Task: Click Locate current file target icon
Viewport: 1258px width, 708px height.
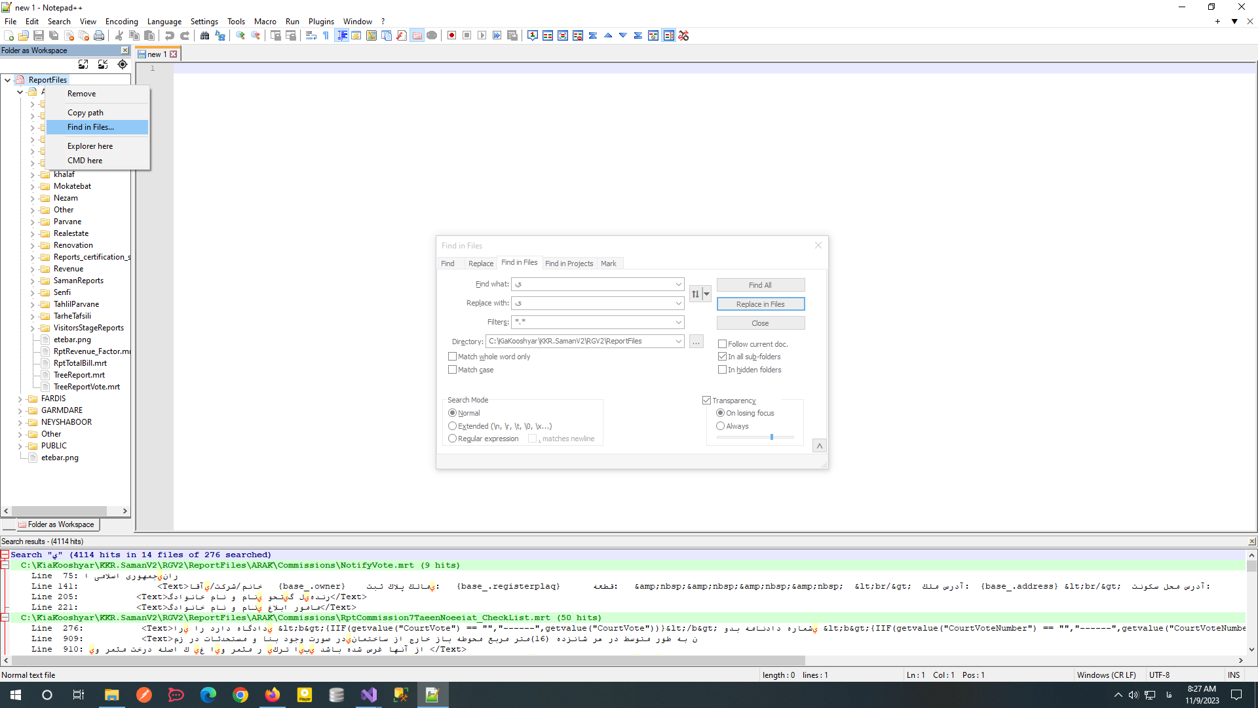Action: [x=123, y=64]
